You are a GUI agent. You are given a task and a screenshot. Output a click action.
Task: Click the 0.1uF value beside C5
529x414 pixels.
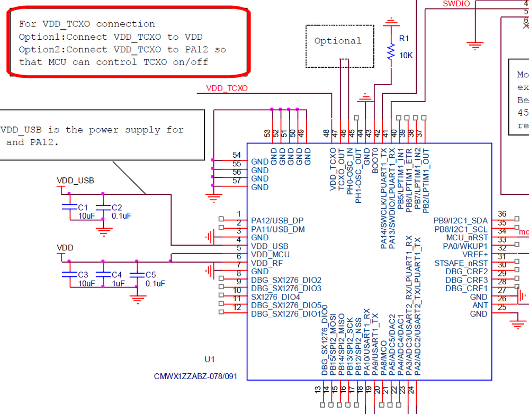(155, 283)
